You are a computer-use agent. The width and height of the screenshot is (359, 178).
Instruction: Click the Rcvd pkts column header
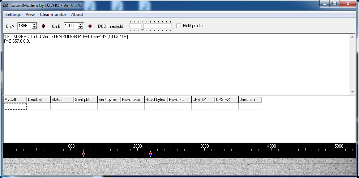133,99
